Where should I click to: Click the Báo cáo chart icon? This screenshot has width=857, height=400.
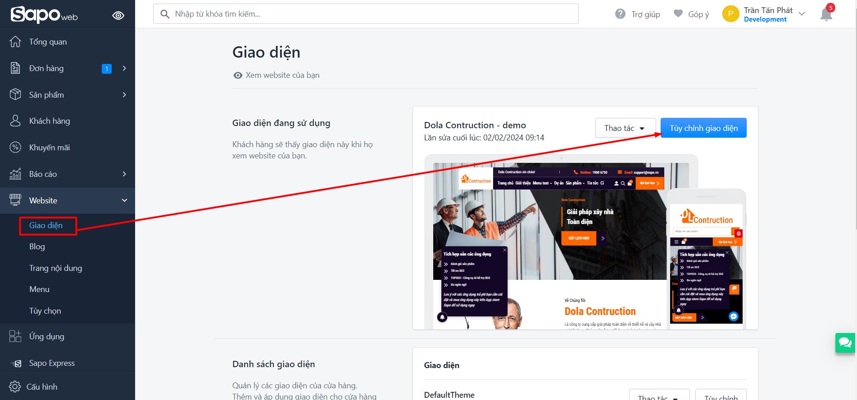pyautogui.click(x=15, y=174)
